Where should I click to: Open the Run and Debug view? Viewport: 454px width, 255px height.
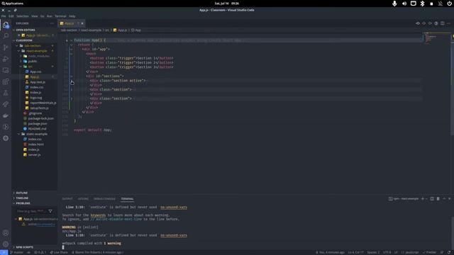click(6, 59)
